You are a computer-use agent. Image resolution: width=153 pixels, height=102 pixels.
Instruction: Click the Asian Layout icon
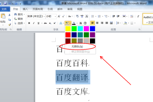124,16
